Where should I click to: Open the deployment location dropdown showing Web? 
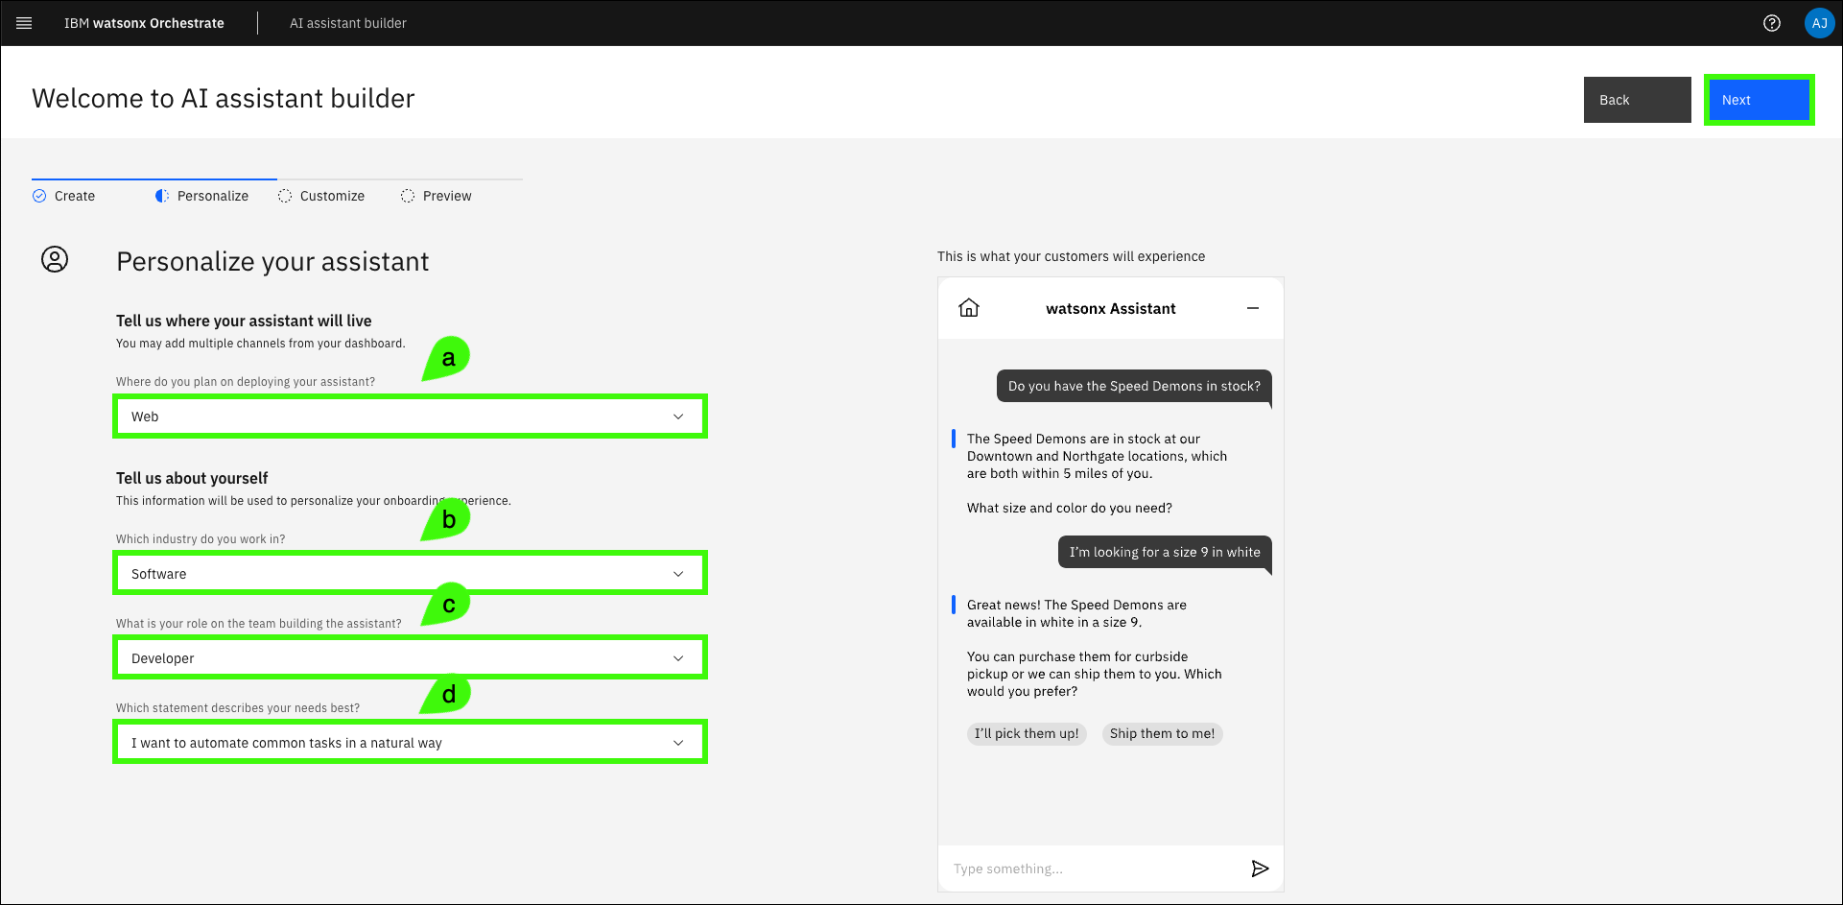tap(410, 417)
